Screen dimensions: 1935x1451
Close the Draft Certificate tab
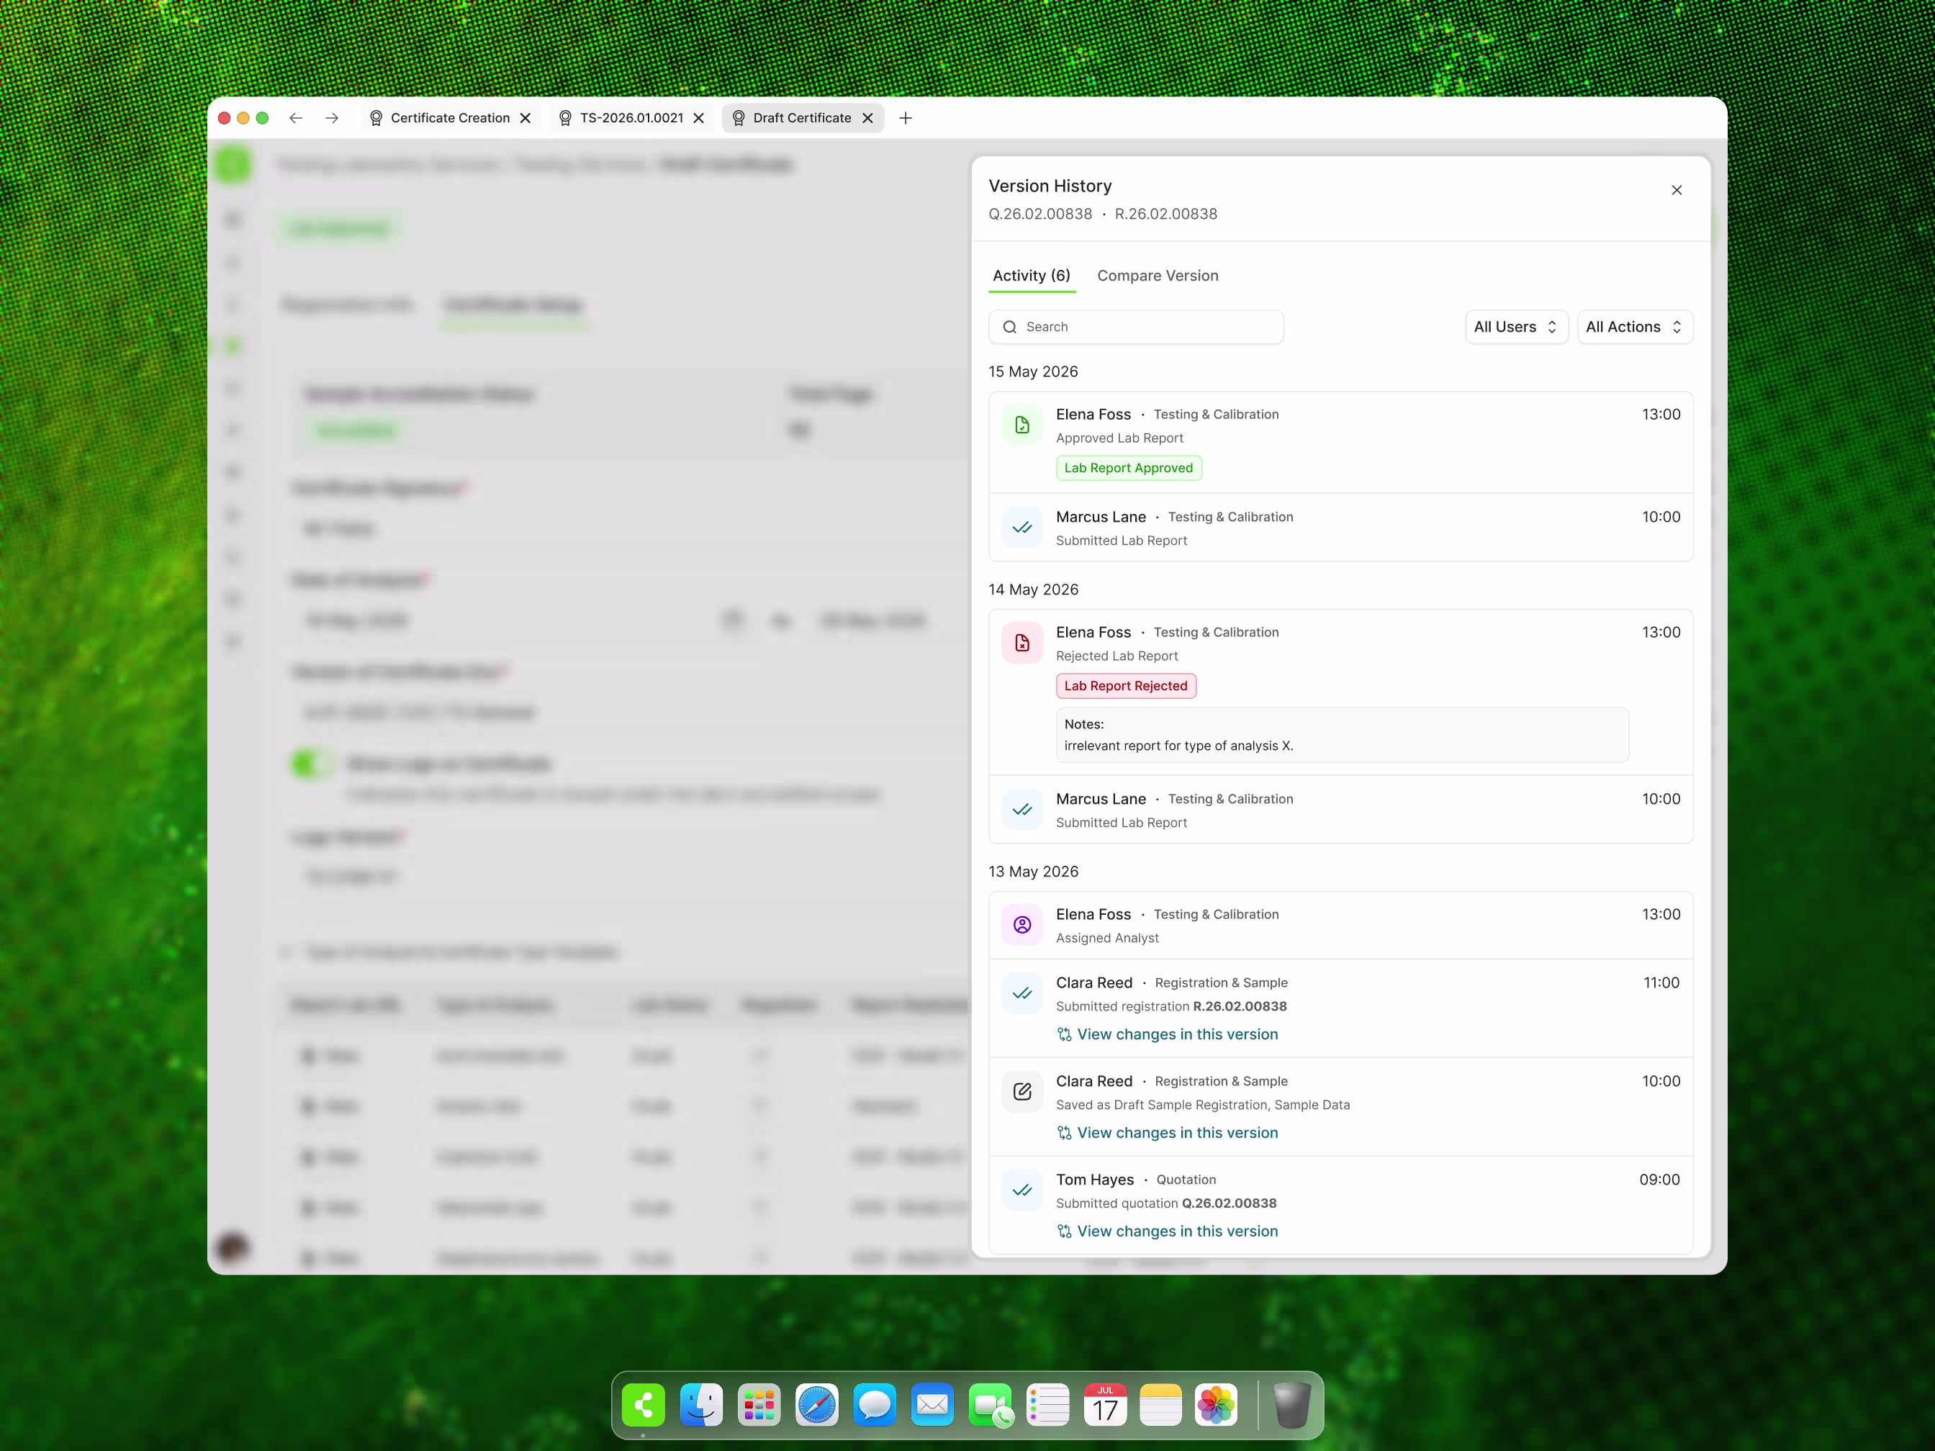click(x=867, y=118)
